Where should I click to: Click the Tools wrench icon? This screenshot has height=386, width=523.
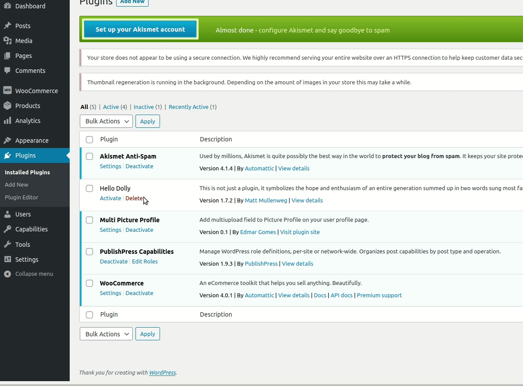[7, 244]
